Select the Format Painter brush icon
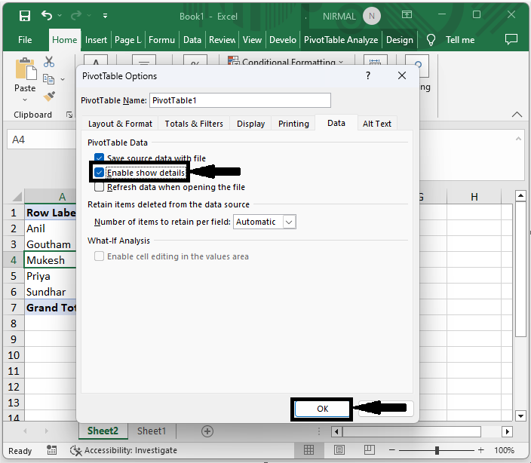The image size is (531, 463). (x=49, y=97)
